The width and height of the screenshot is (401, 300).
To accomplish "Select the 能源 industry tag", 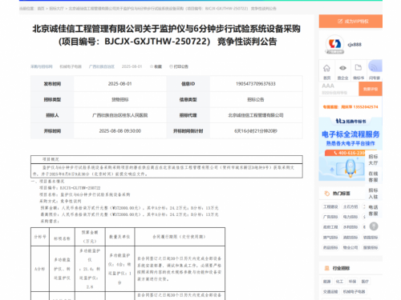I will coord(326,282).
